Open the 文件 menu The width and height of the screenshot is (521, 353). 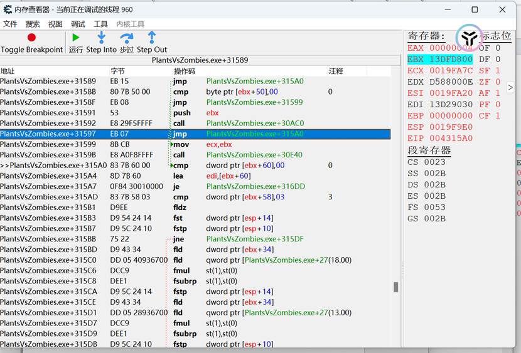[10, 24]
